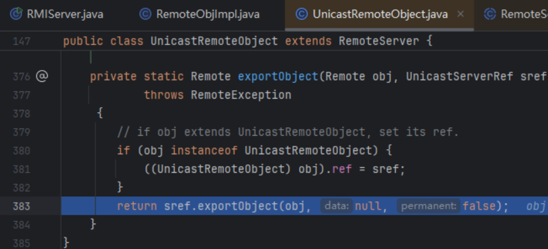Click the RMIServer.java tab file icon
The height and width of the screenshot is (249, 548).
(17, 15)
